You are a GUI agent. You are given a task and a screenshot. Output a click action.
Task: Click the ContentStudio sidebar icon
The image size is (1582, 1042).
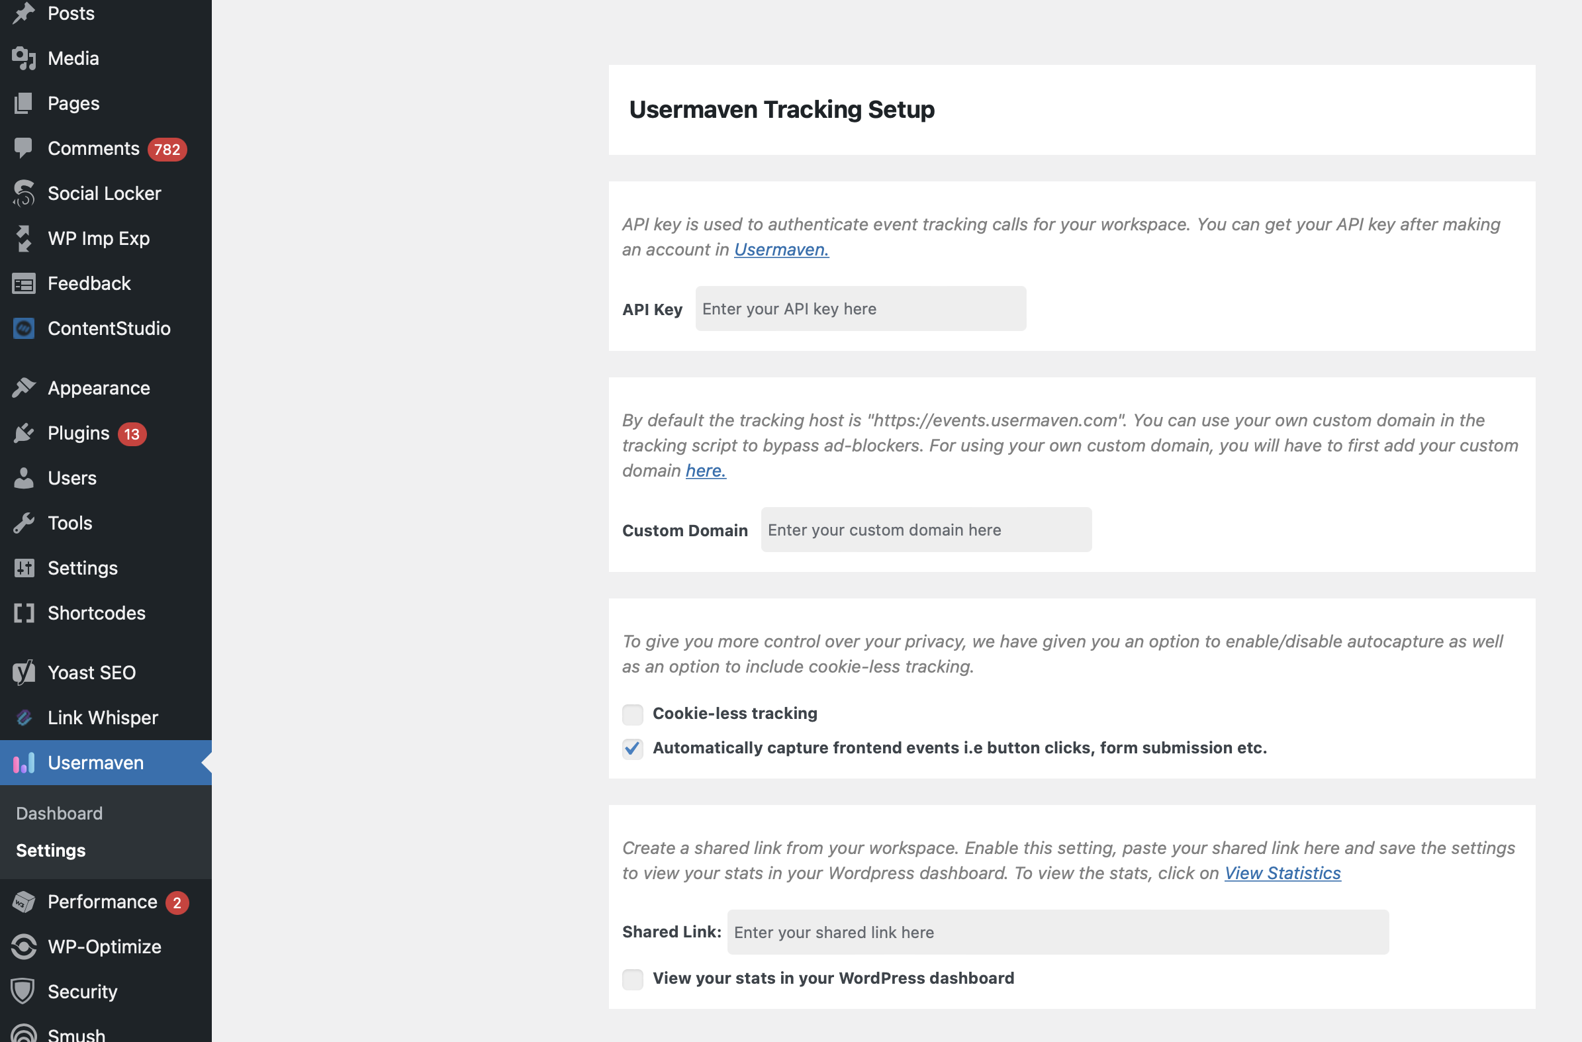click(24, 328)
